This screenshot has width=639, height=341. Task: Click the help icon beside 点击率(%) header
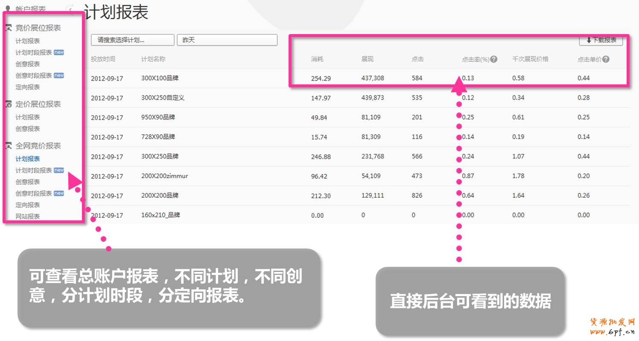click(x=495, y=59)
